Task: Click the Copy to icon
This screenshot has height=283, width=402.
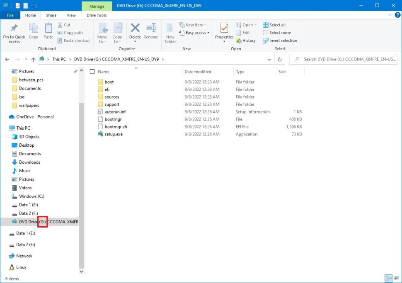Action: pos(118,28)
